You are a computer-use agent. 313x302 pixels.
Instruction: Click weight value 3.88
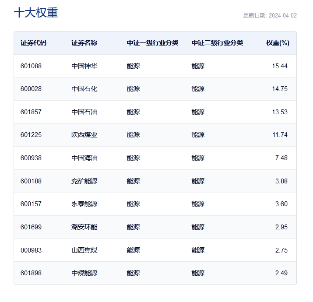pos(281,181)
